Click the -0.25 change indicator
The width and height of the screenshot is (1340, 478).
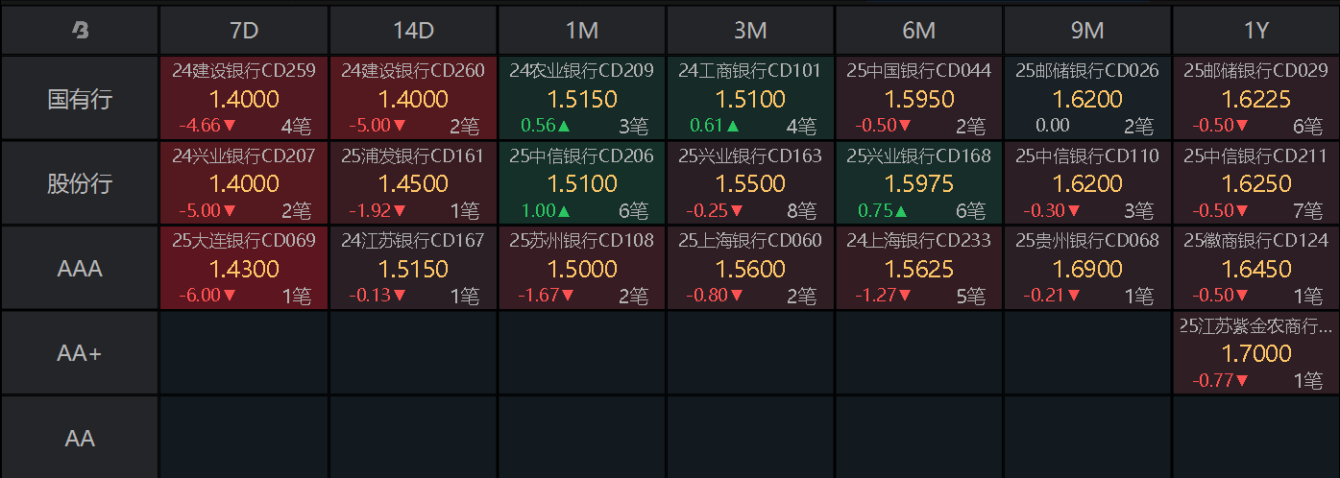(715, 210)
